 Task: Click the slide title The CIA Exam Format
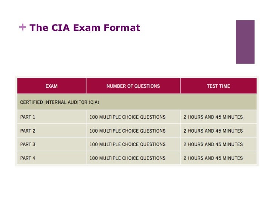[x=85, y=27]
